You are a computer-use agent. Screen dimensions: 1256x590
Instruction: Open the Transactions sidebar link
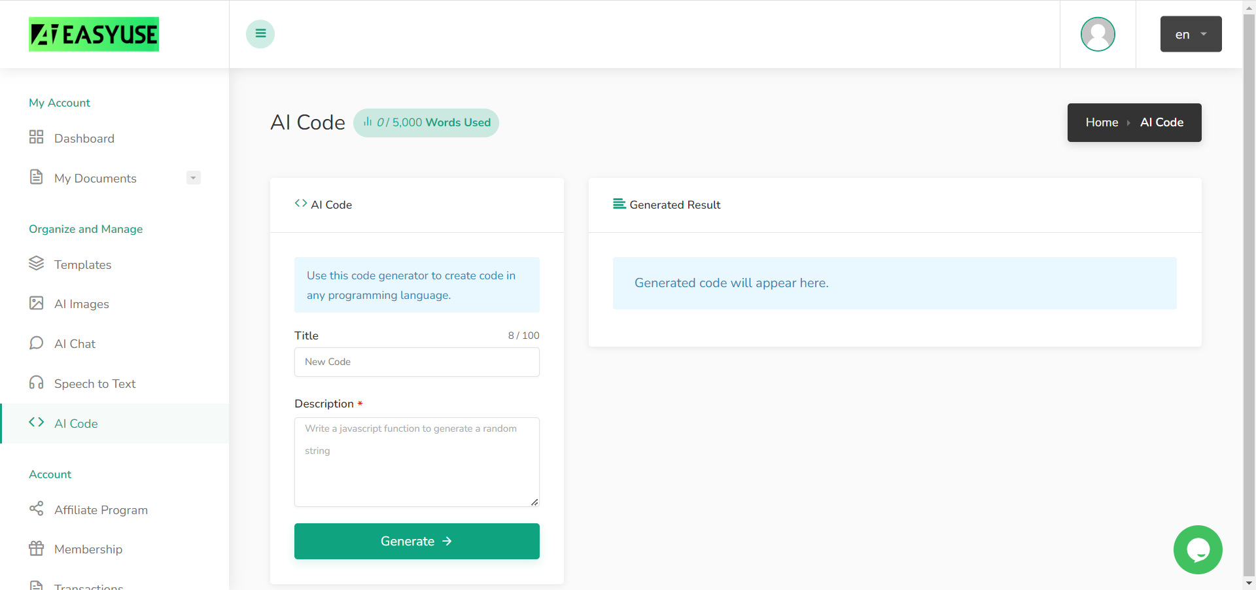pos(85,585)
